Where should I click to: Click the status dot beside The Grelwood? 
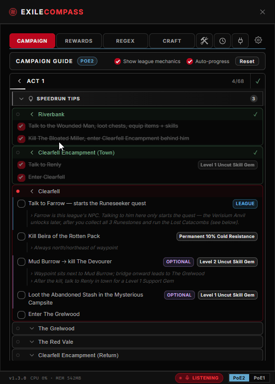tap(18, 328)
